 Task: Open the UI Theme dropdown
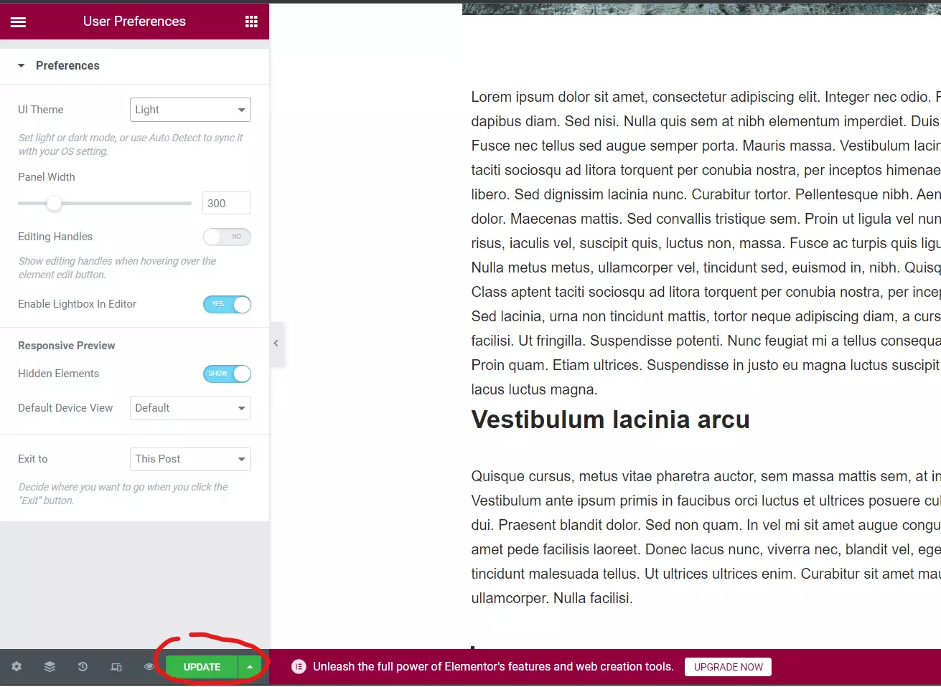click(190, 110)
